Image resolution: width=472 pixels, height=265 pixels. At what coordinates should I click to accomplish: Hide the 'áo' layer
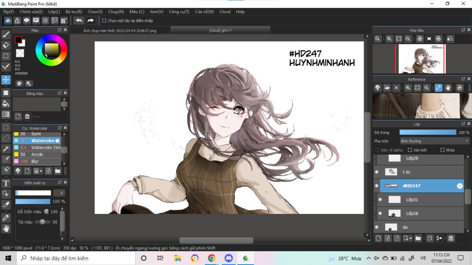[377, 227]
